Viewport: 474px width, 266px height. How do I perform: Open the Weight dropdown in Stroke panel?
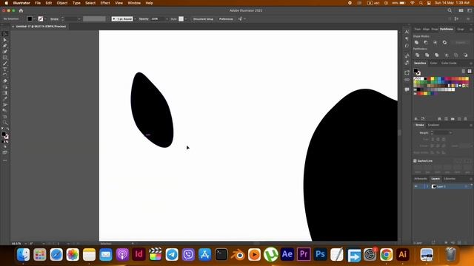coord(450,133)
